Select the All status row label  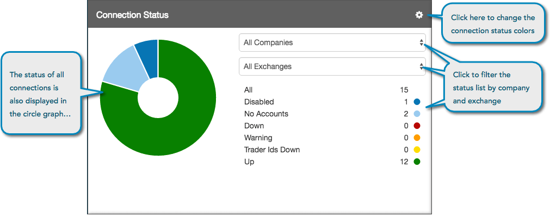pos(248,90)
